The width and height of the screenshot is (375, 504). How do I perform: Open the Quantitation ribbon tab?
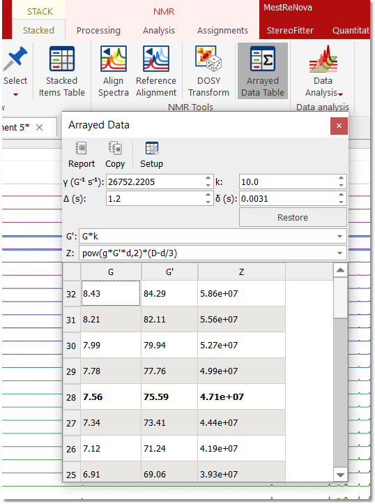point(351,30)
